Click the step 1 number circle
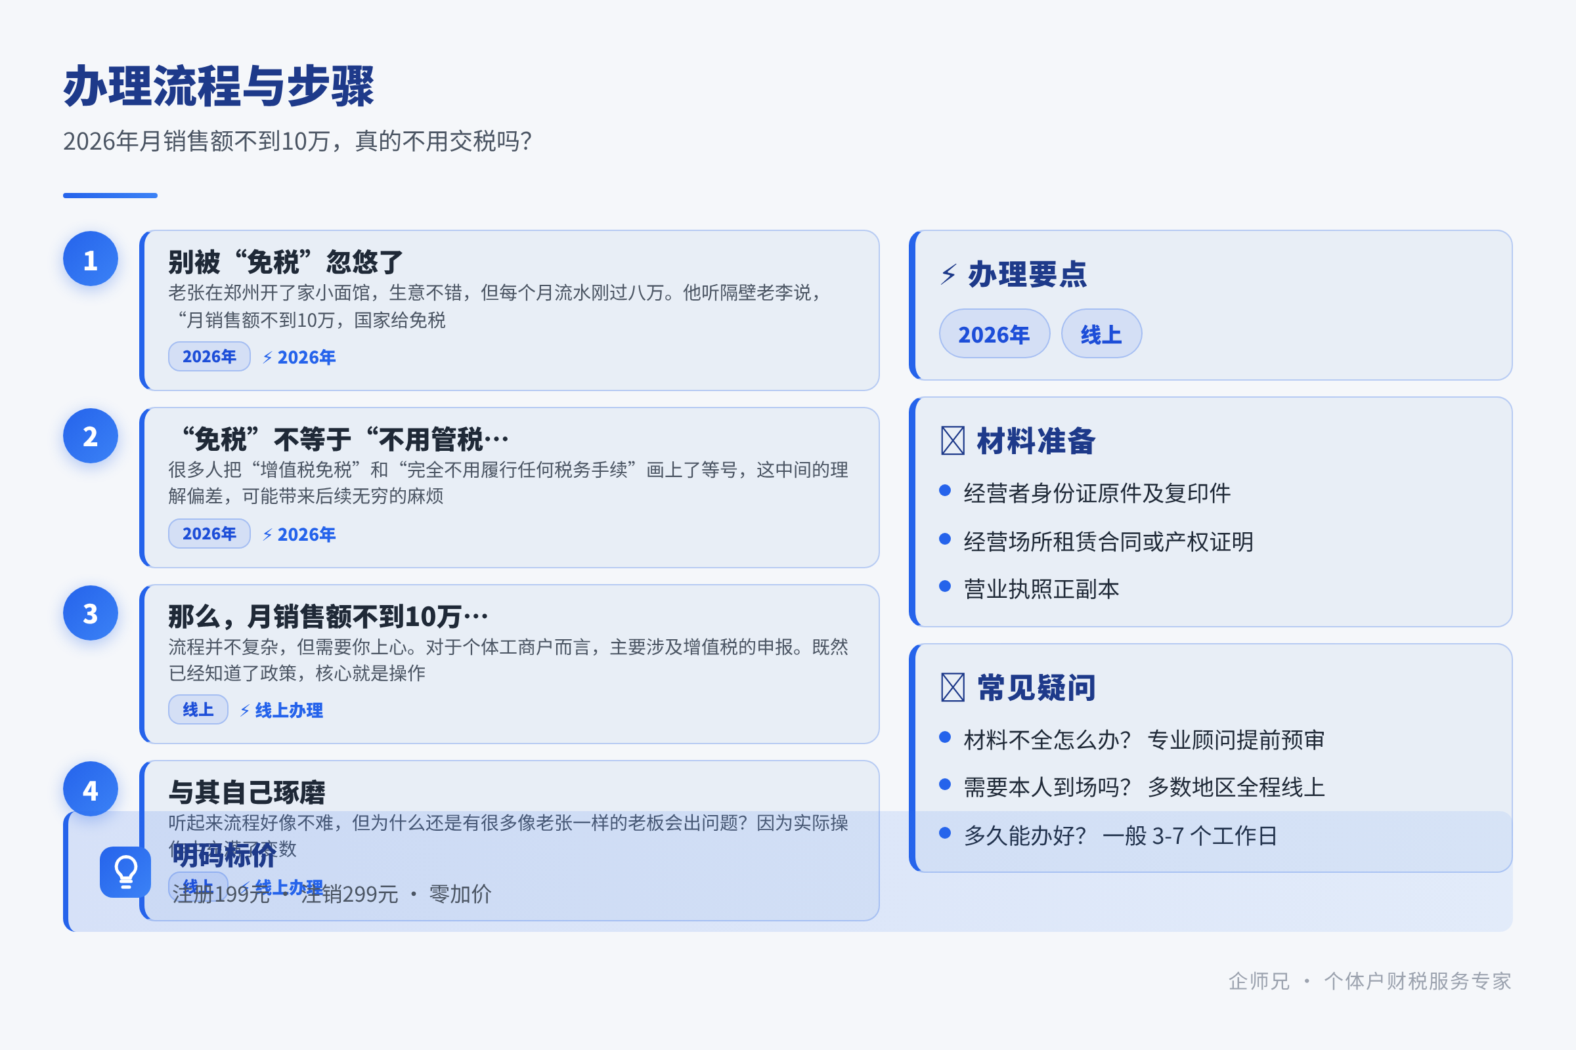1576x1050 pixels. [91, 259]
